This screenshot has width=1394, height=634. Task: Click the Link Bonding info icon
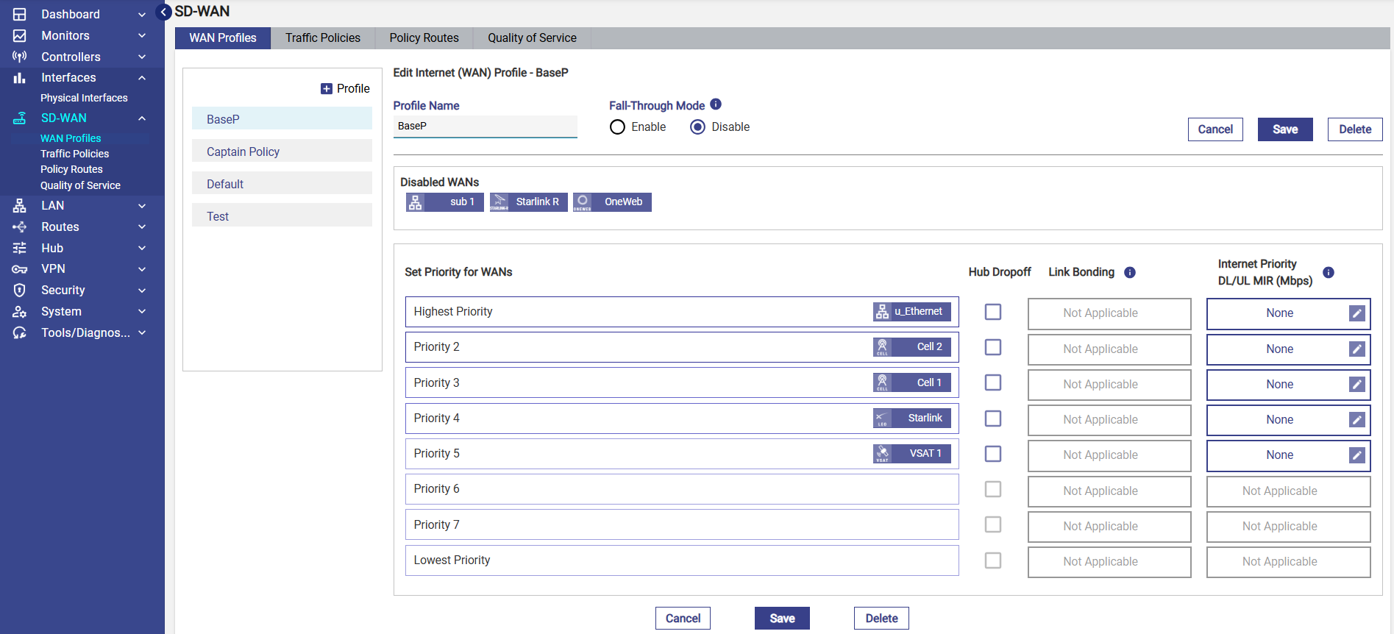pyautogui.click(x=1130, y=272)
